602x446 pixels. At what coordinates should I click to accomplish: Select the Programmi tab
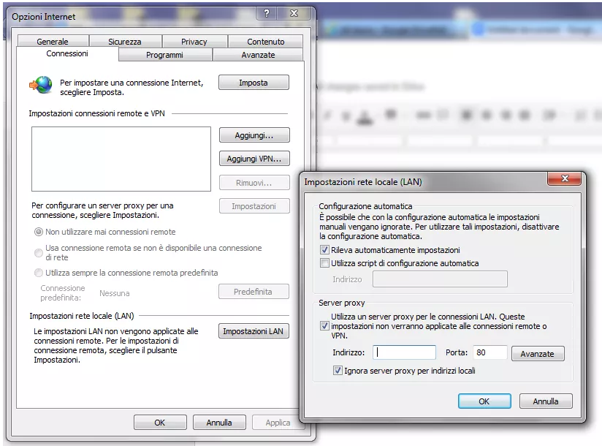[164, 54]
